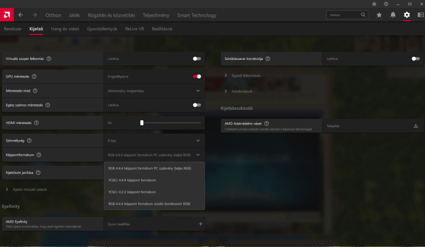Viewport: 425px width, 247px height.
Task: Open notifications bell icon
Action: pos(393,15)
